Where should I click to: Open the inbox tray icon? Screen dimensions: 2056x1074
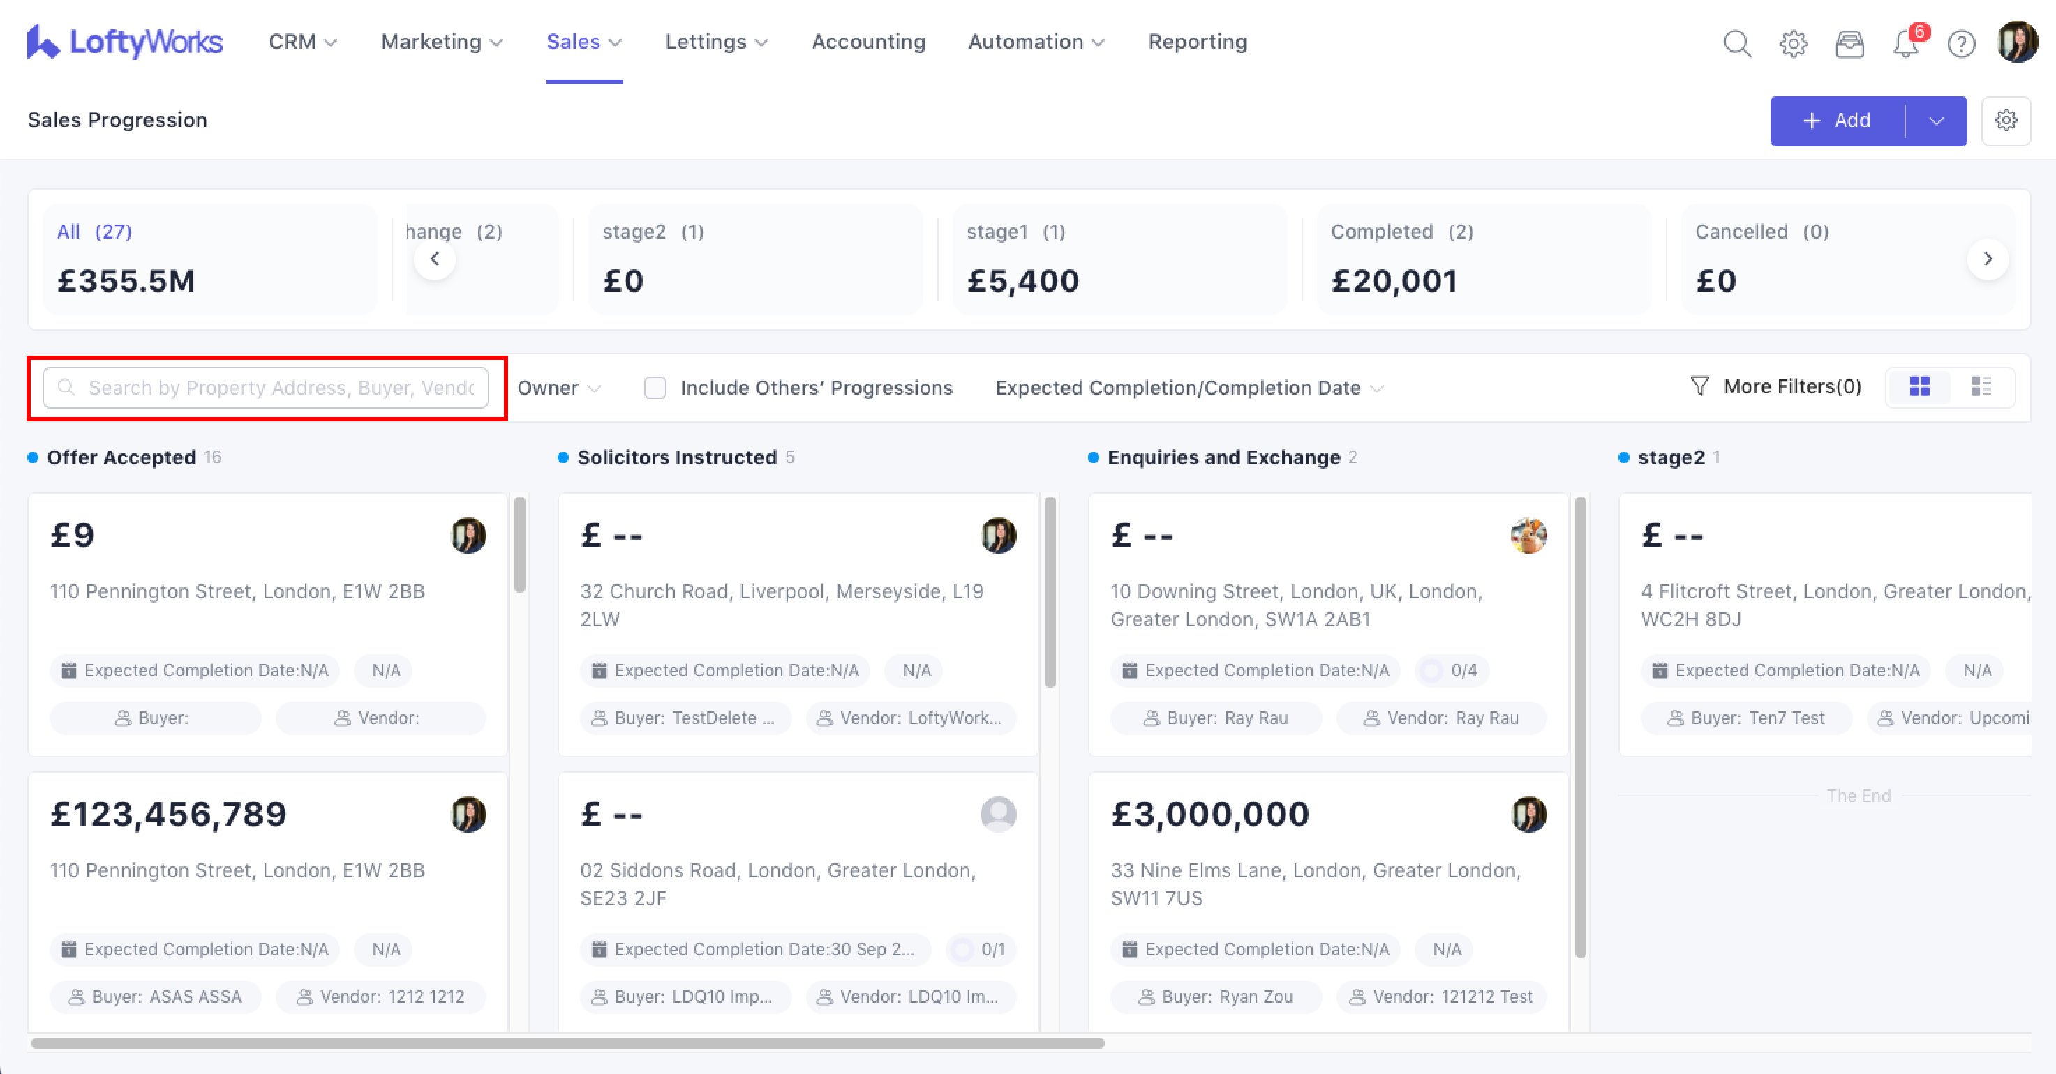tap(1849, 43)
